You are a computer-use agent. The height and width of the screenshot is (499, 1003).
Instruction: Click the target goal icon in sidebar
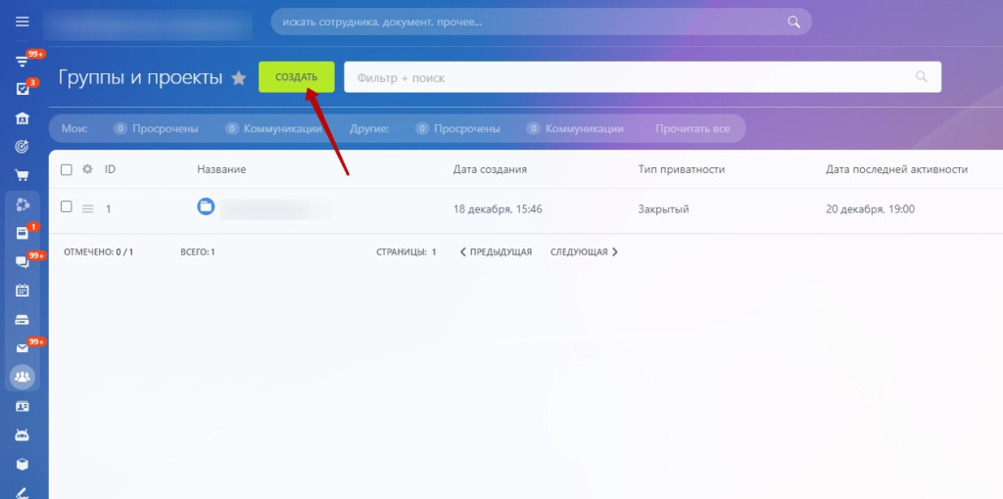click(x=22, y=147)
